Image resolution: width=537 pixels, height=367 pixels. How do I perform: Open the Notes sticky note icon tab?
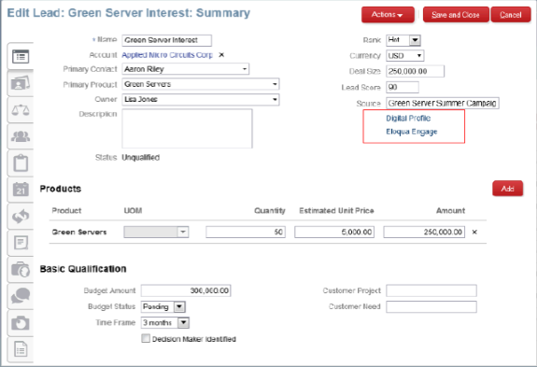click(x=21, y=243)
